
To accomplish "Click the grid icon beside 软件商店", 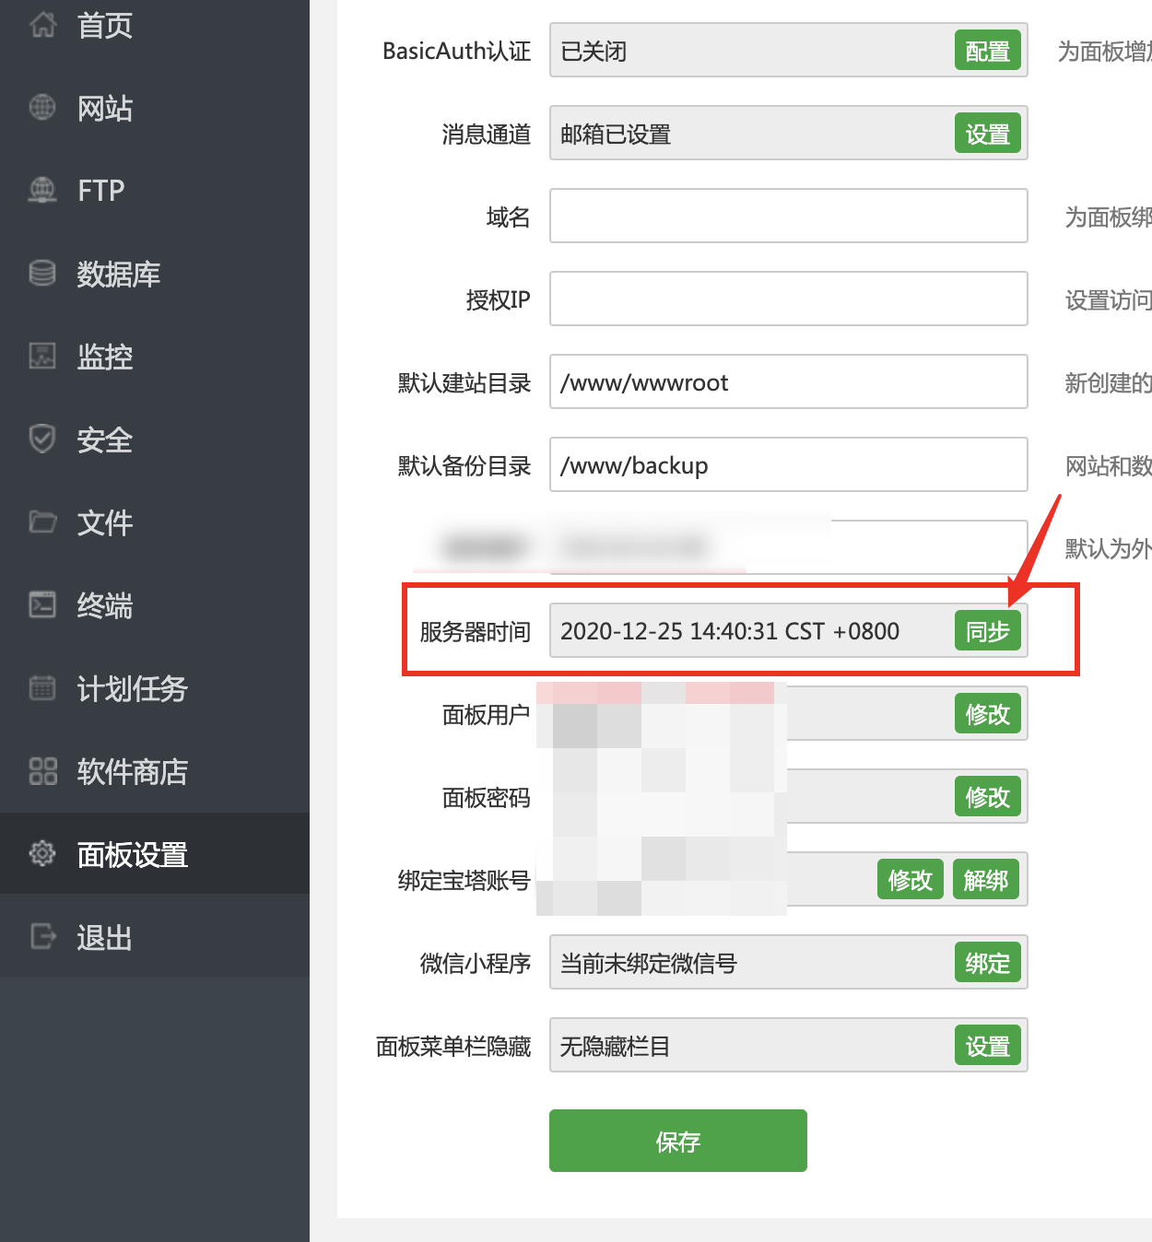I will click(x=42, y=771).
